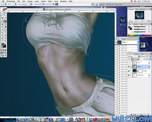Viewport: 152px width, 122px height.
Task: Select the Healing Brush tool
Action: (2, 21)
